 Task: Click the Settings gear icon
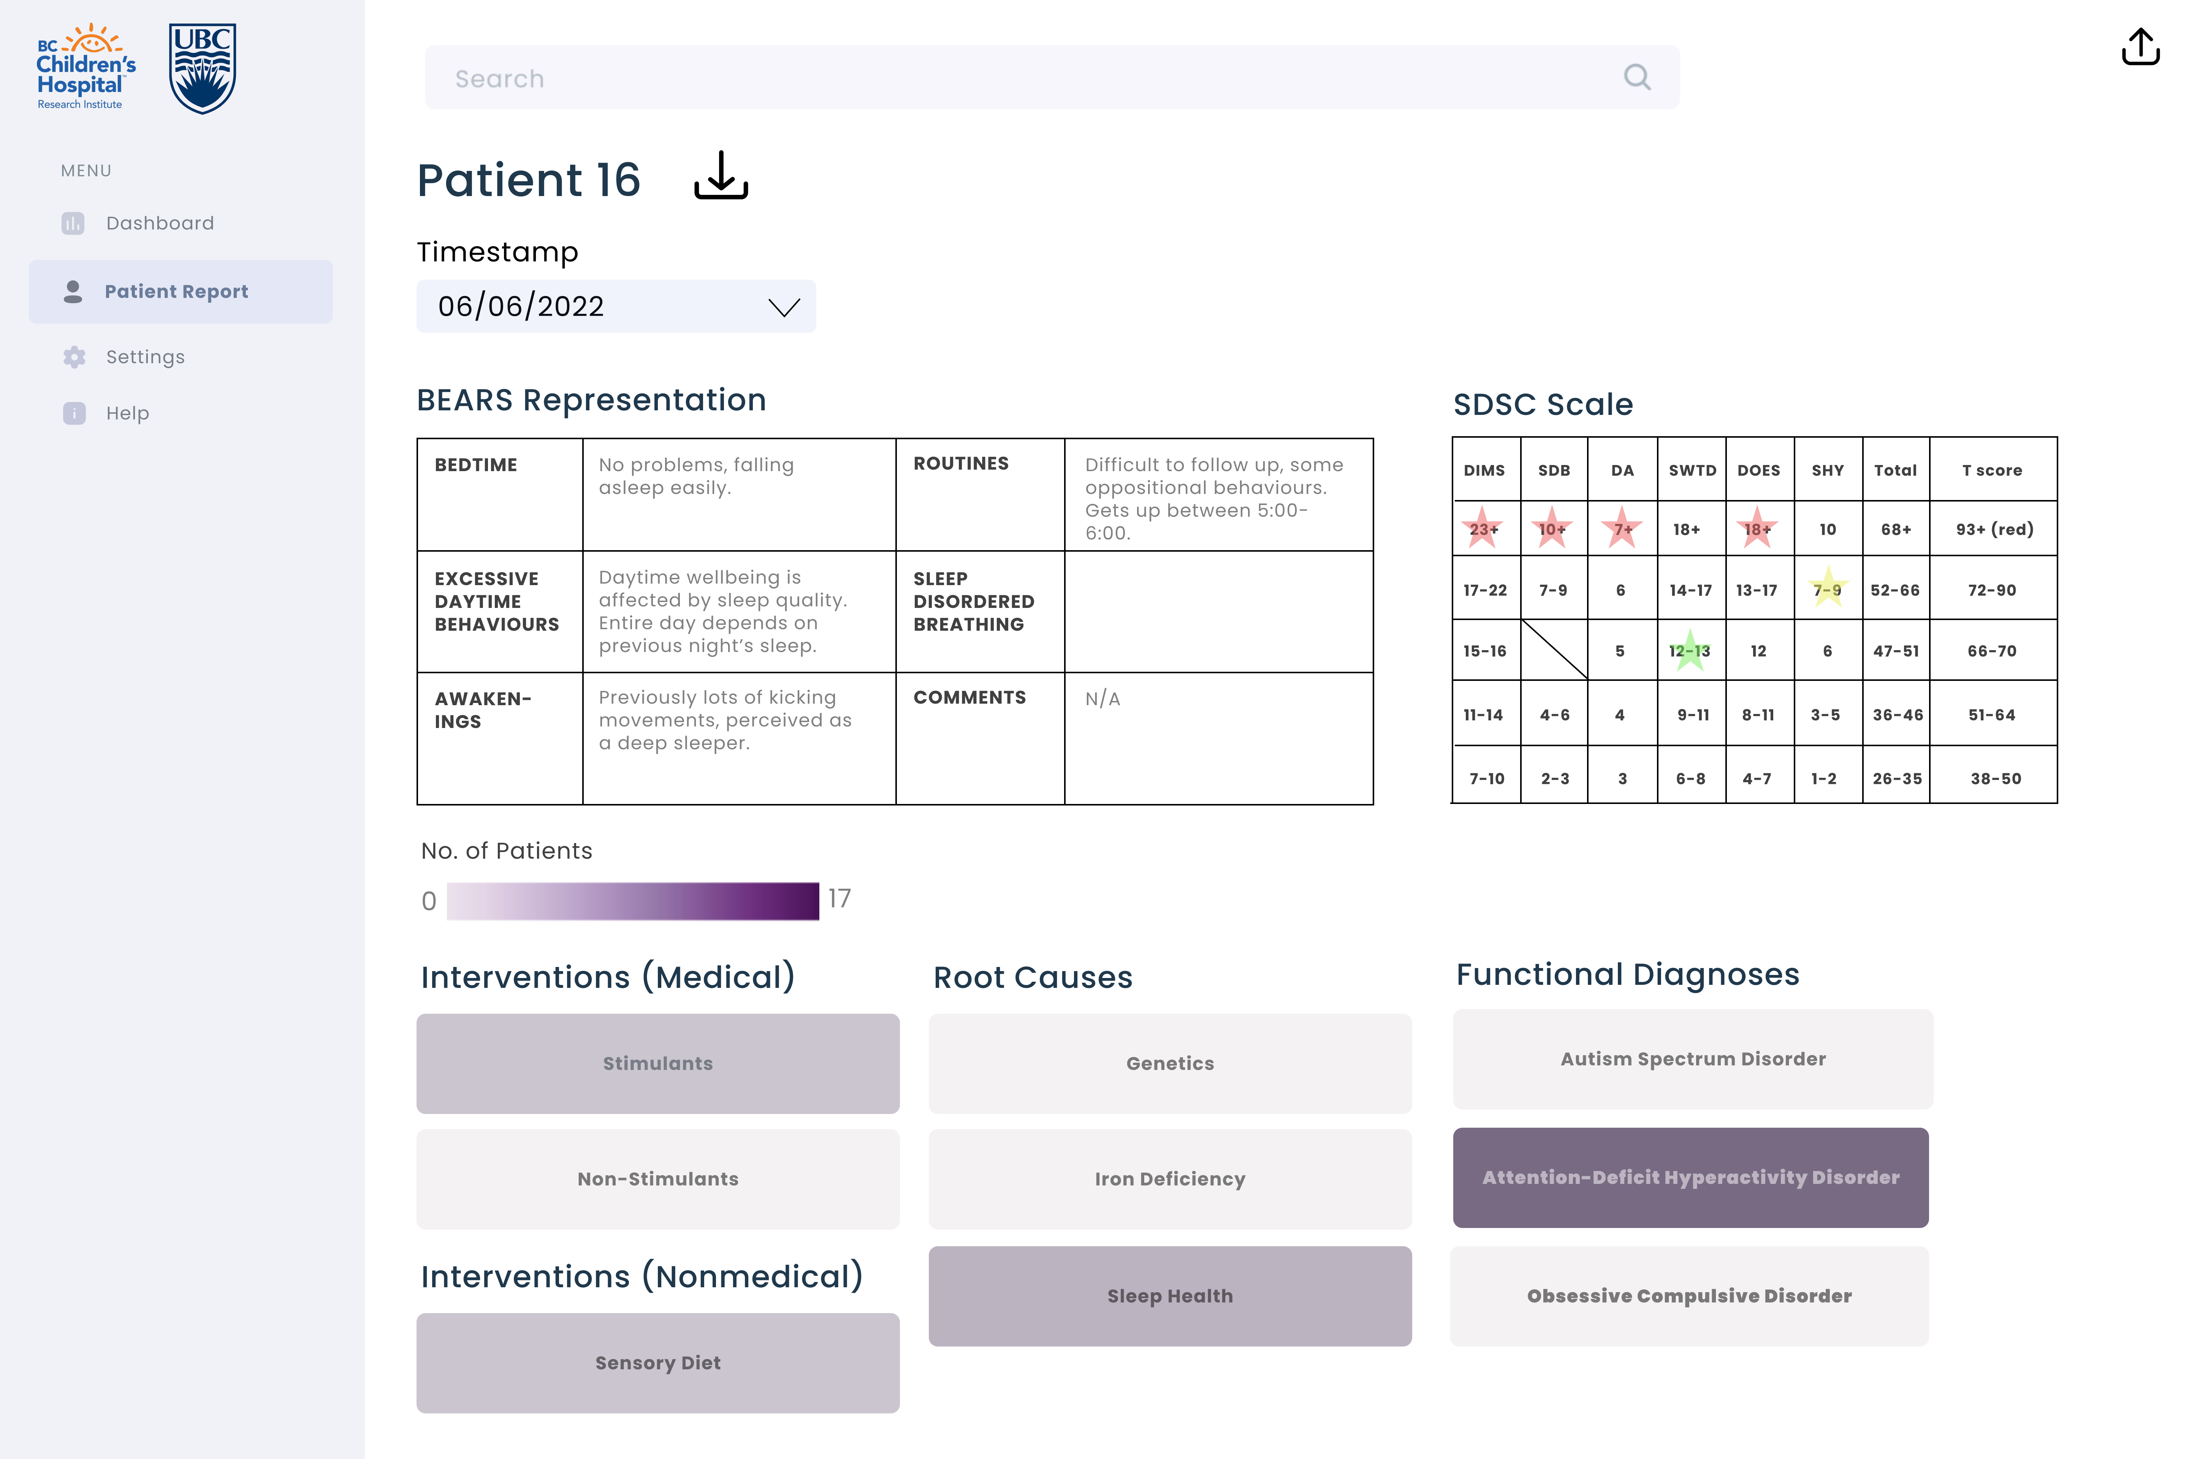click(x=73, y=357)
